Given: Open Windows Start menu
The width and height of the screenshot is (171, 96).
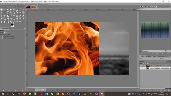Looking at the screenshot, I should tap(2, 94).
